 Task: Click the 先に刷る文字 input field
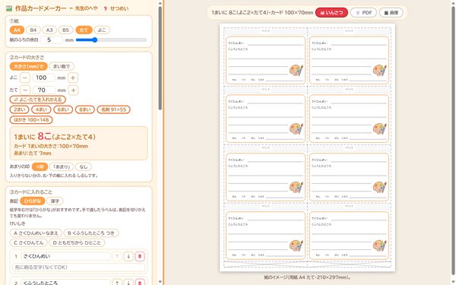pos(78,267)
